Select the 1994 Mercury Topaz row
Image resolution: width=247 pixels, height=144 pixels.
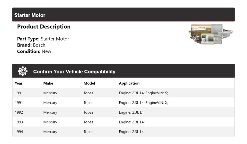[123, 132]
